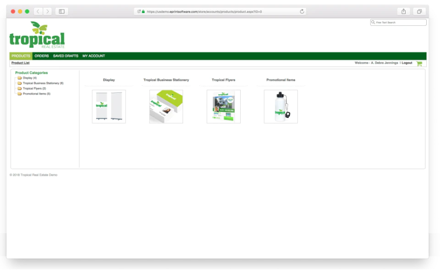The width and height of the screenshot is (440, 274).
Task: Reload the page with refresh icon
Action: click(302, 11)
